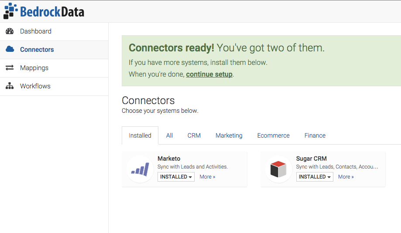Open the Workflows section
401x233 pixels.
pos(54,87)
